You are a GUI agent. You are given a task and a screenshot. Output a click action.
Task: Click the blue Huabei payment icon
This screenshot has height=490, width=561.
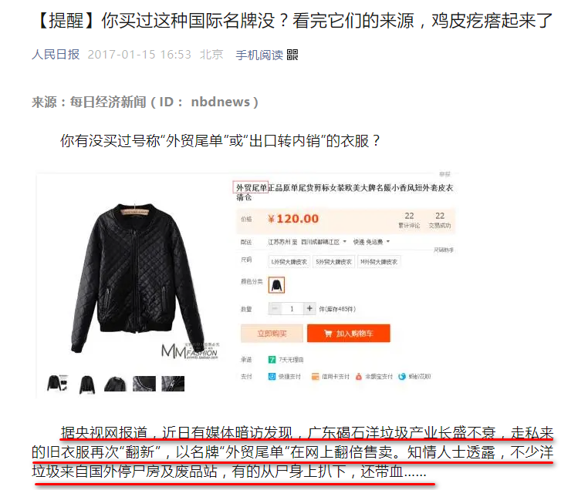click(402, 377)
